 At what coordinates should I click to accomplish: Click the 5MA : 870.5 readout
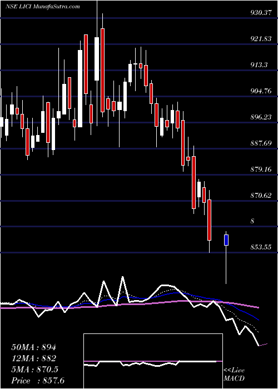click(34, 370)
